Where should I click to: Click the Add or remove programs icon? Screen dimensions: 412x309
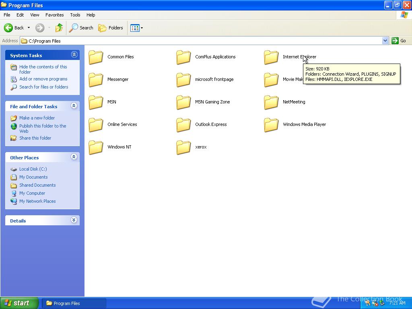point(14,79)
